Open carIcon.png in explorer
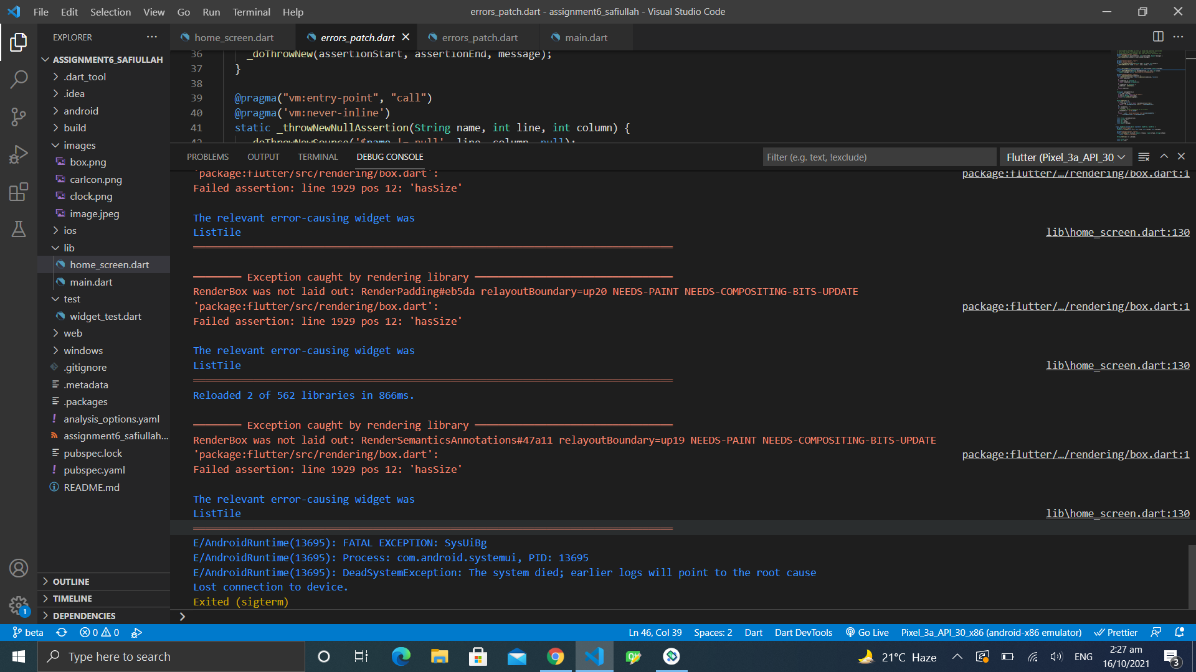1196x672 pixels. [103, 179]
